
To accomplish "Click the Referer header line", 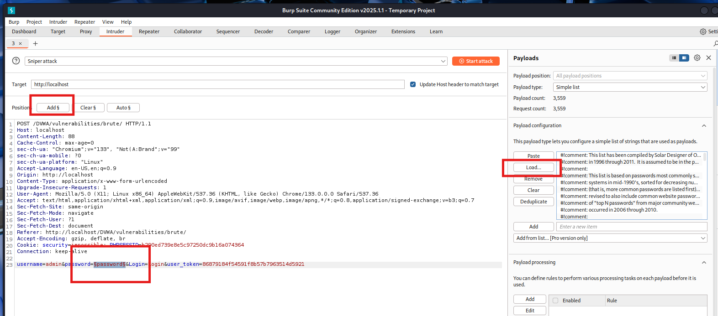I will (101, 232).
